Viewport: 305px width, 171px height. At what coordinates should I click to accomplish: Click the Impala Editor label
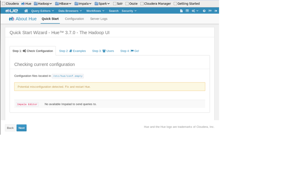click(x=27, y=104)
